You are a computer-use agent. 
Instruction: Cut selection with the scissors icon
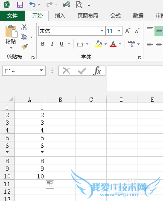[x=24, y=27]
